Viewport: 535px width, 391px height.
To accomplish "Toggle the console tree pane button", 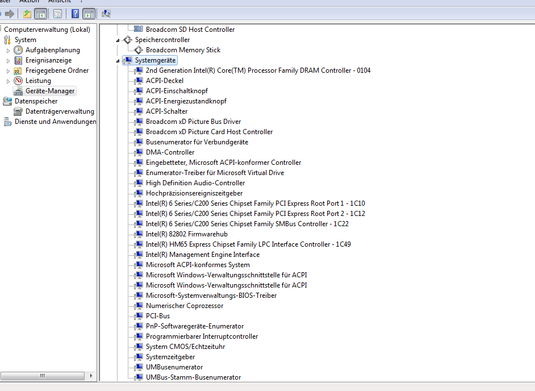I will (x=40, y=14).
